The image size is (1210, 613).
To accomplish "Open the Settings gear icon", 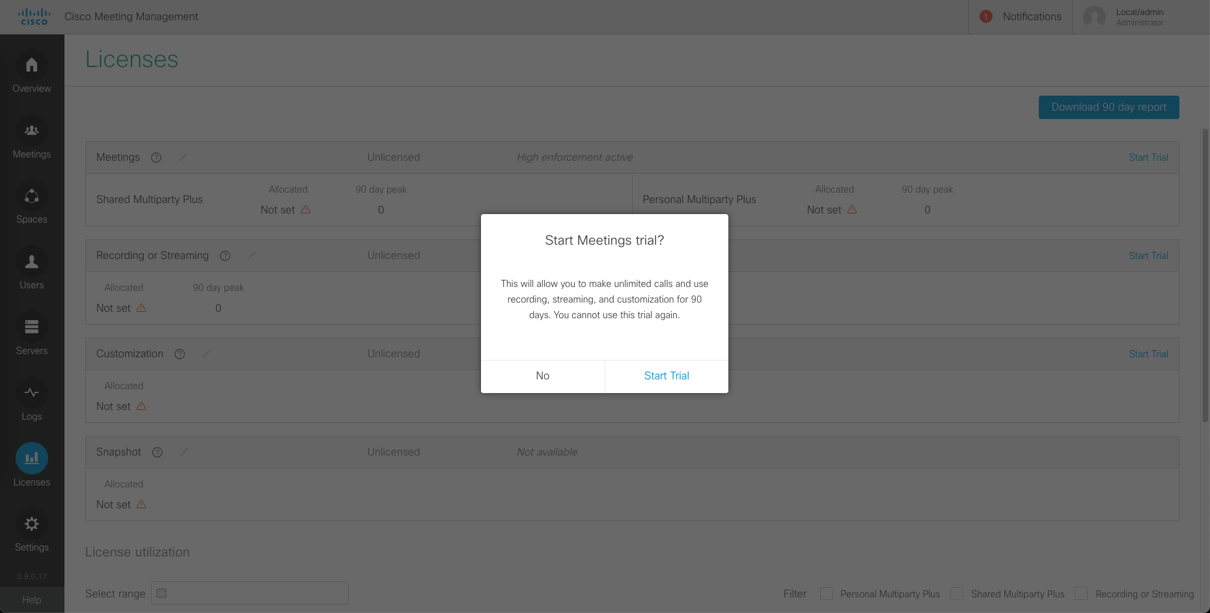I will coord(31,524).
